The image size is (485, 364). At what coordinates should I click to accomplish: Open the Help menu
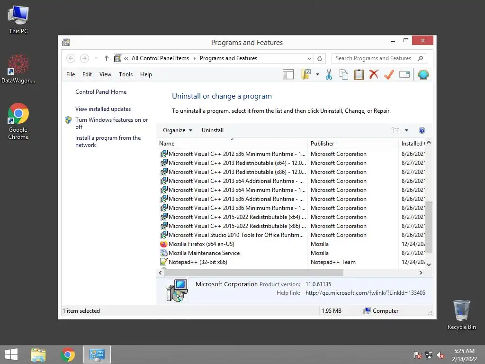146,74
